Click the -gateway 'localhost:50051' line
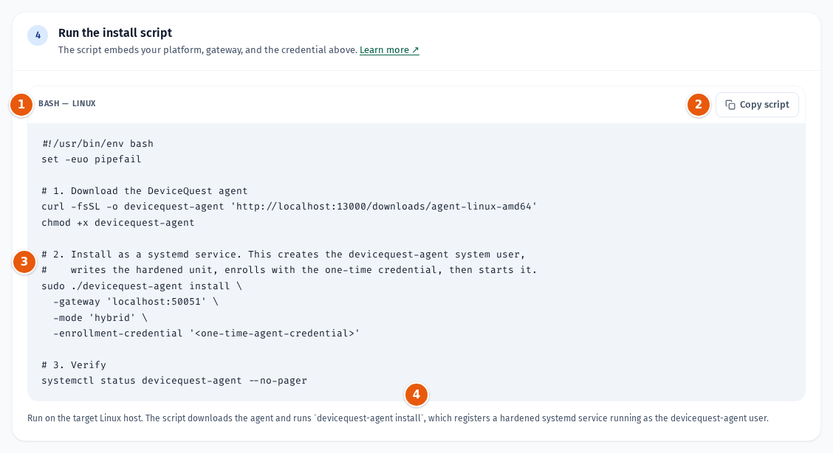 pyautogui.click(x=135, y=302)
